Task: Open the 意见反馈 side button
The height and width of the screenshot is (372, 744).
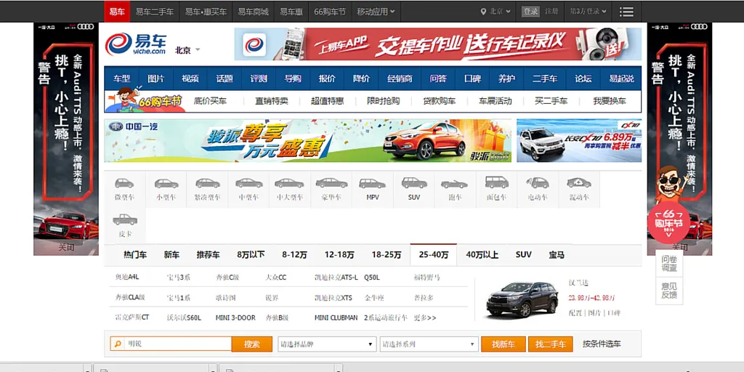Action: [x=669, y=290]
